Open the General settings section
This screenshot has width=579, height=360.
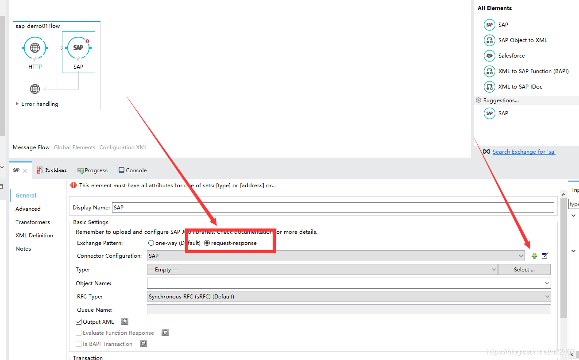pos(26,196)
